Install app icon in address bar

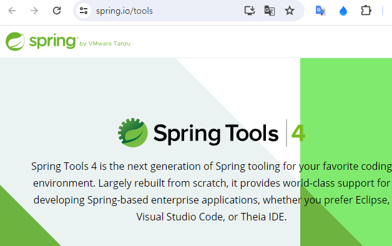point(250,11)
